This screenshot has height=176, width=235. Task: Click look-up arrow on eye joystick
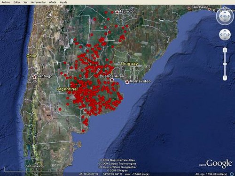tap(225, 12)
